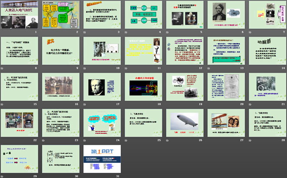This screenshot has width=287, height=178.
Task: Click the animation star under slide 15
Action: (2, 104)
